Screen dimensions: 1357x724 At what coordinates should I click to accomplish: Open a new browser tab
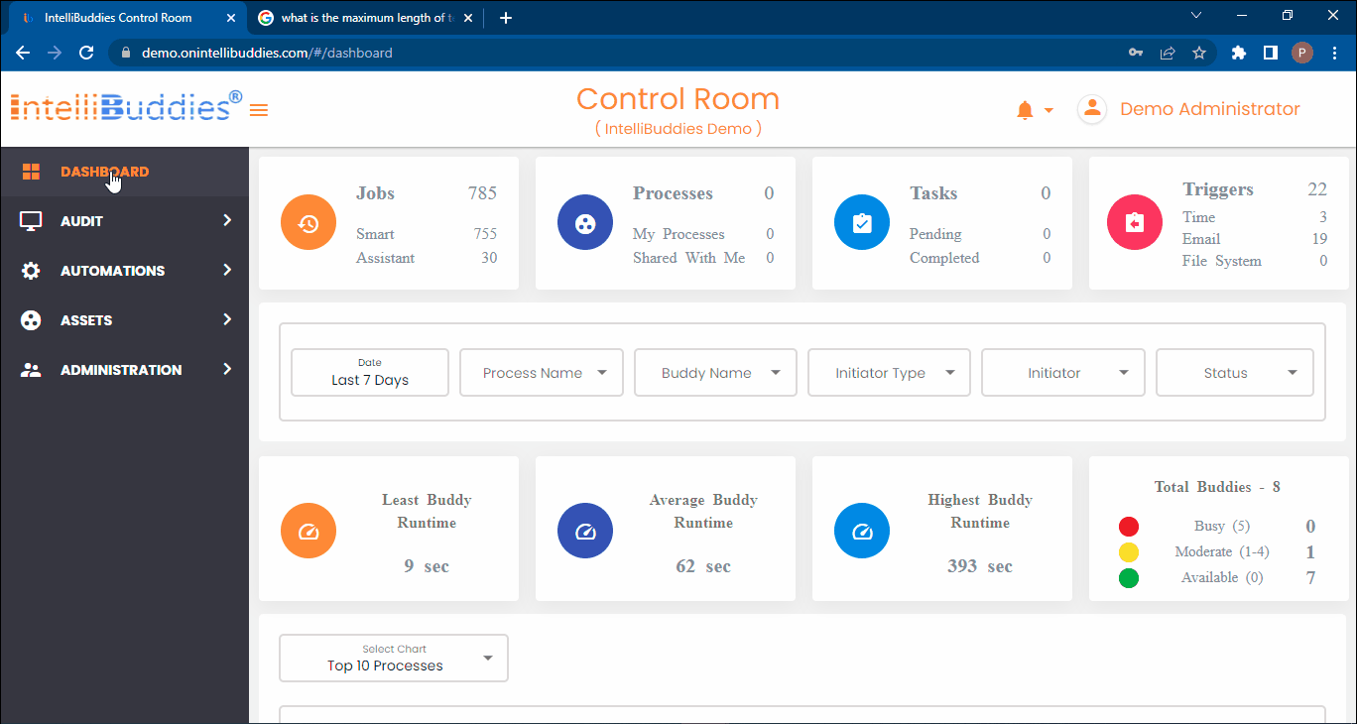click(x=505, y=18)
